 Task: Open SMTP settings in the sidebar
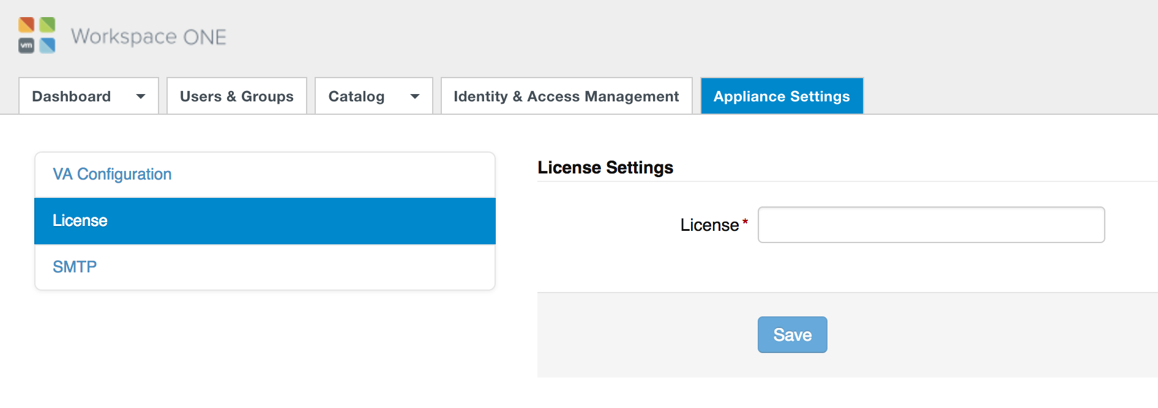(x=75, y=267)
